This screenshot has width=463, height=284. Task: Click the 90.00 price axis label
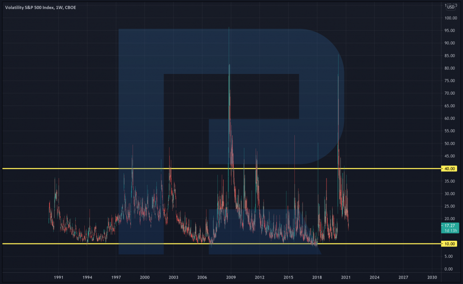coord(450,43)
